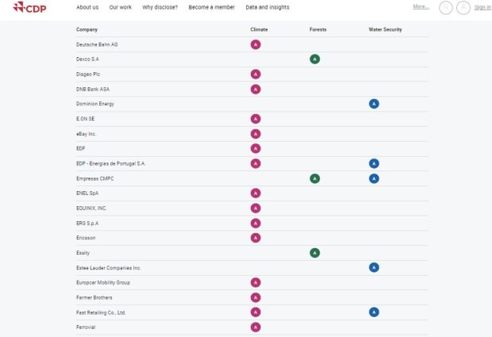Select Fast Retailing Co., Ltd. name
The image size is (492, 337).
pyautogui.click(x=101, y=312)
